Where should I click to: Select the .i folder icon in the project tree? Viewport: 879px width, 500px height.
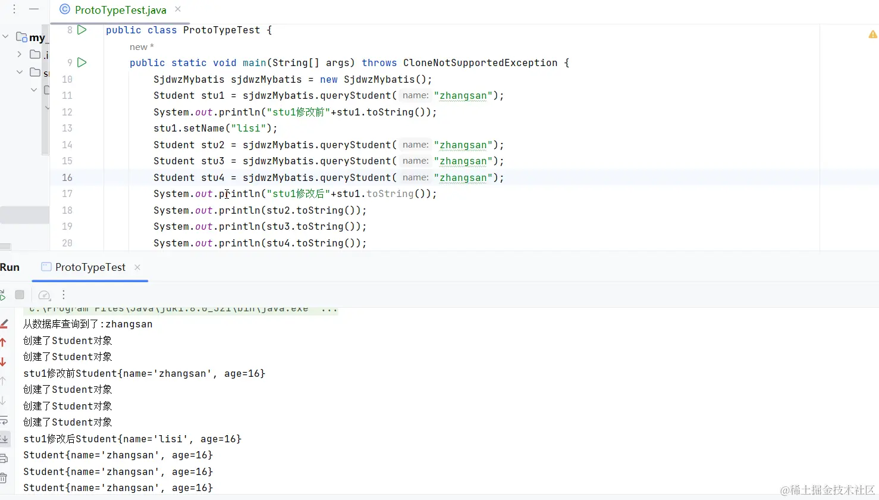coord(35,54)
